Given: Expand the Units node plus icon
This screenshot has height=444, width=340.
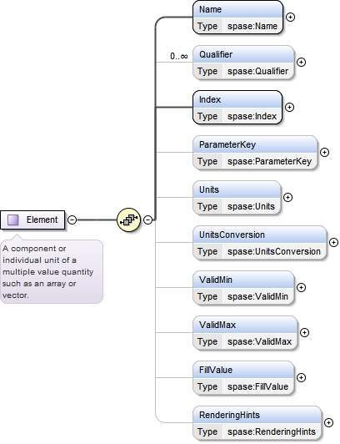Looking at the screenshot, I should coord(287,197).
